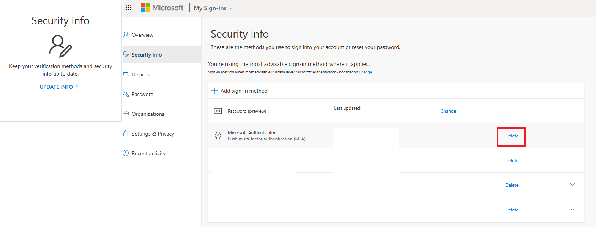Expand the second-to-last row's chevron

pyautogui.click(x=572, y=184)
